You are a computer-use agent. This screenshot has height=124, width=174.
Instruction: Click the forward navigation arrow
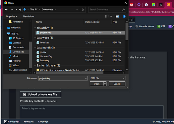[12, 10]
